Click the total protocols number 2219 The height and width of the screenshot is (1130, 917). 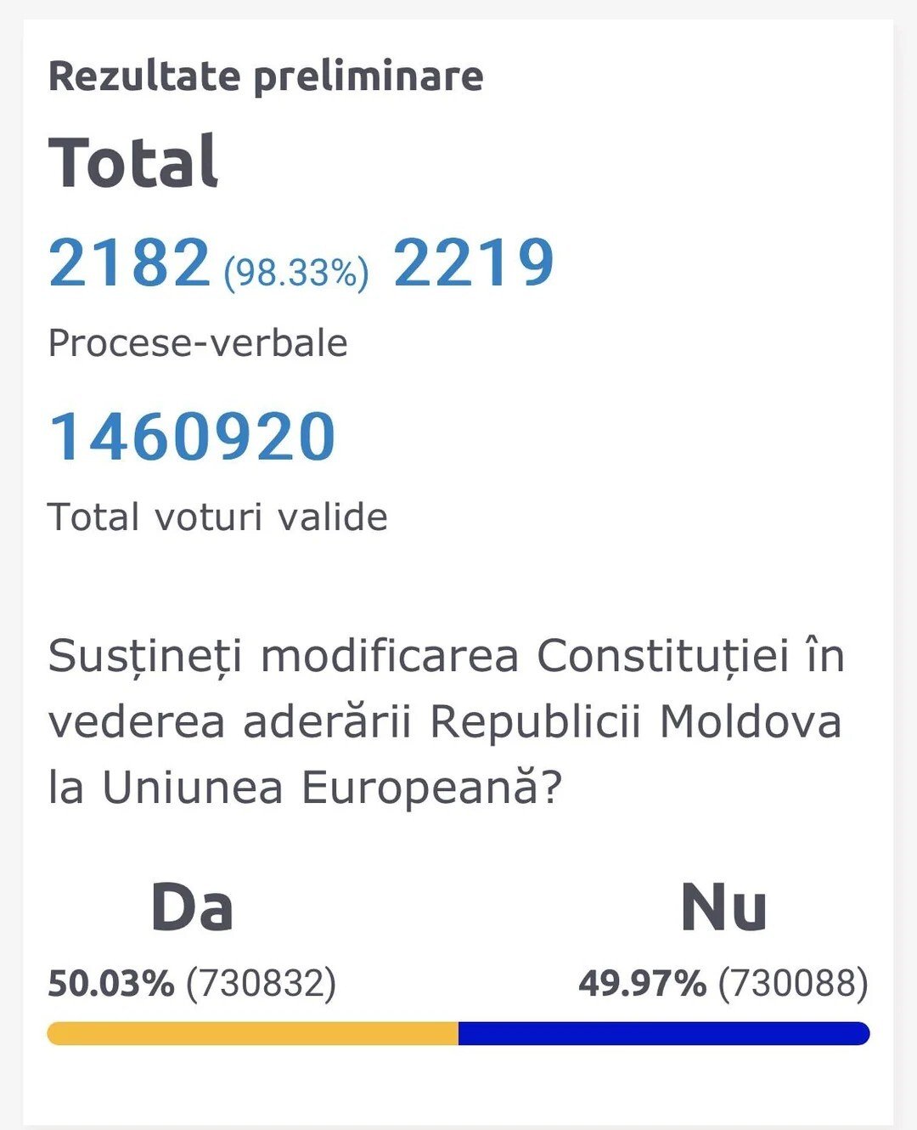click(474, 263)
